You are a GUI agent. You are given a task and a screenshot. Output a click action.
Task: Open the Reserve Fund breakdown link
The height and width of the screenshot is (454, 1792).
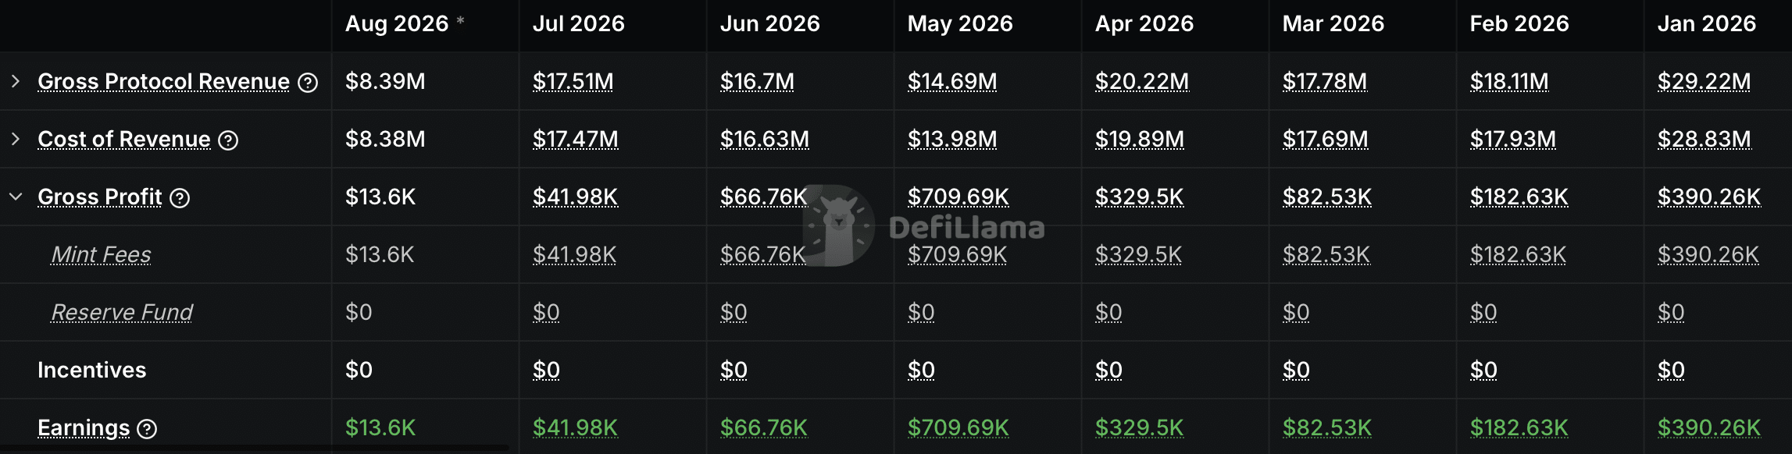pyautogui.click(x=121, y=312)
